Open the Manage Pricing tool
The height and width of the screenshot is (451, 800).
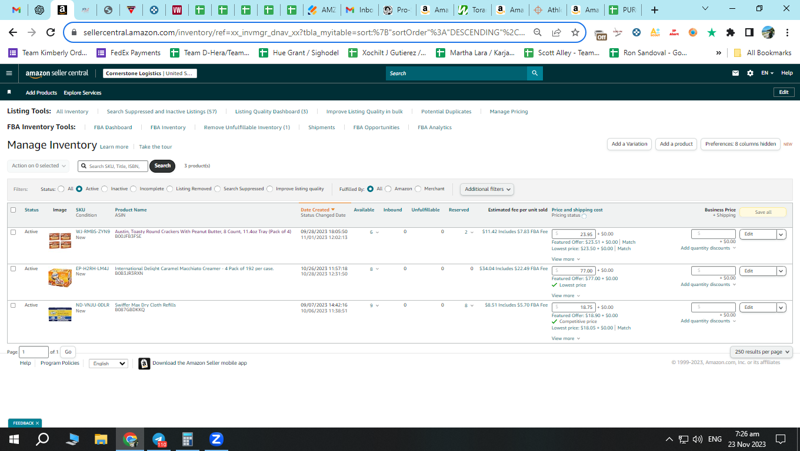[x=509, y=112]
